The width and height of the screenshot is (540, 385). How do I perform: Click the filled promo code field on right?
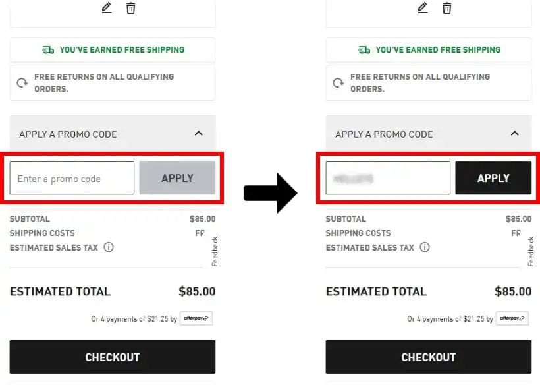pos(388,178)
